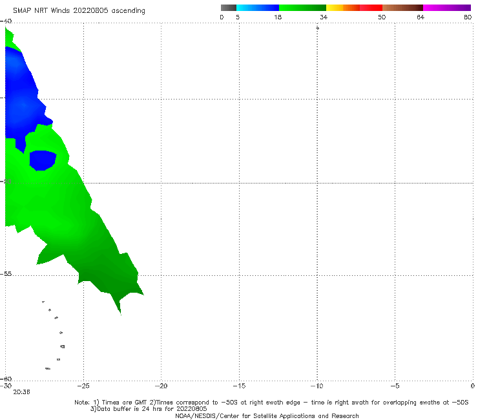
Task: Click the longitude axis label '-20'
Action: coord(161,386)
